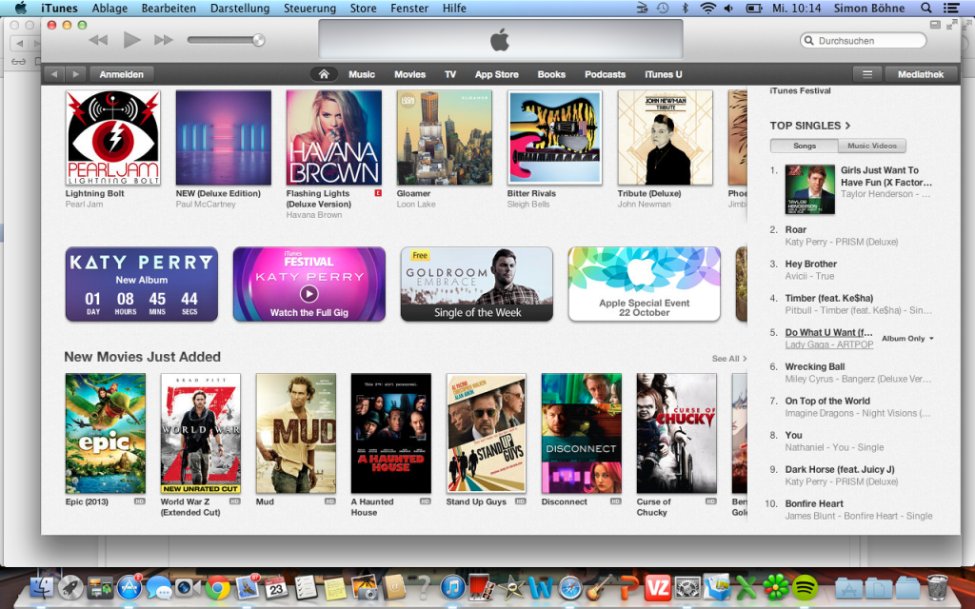Open Contacts address book in dock
The width and height of the screenshot is (975, 609).
[393, 587]
